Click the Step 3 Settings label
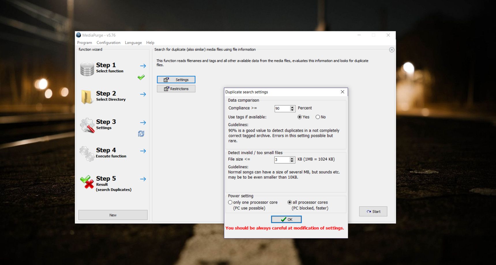 point(106,124)
